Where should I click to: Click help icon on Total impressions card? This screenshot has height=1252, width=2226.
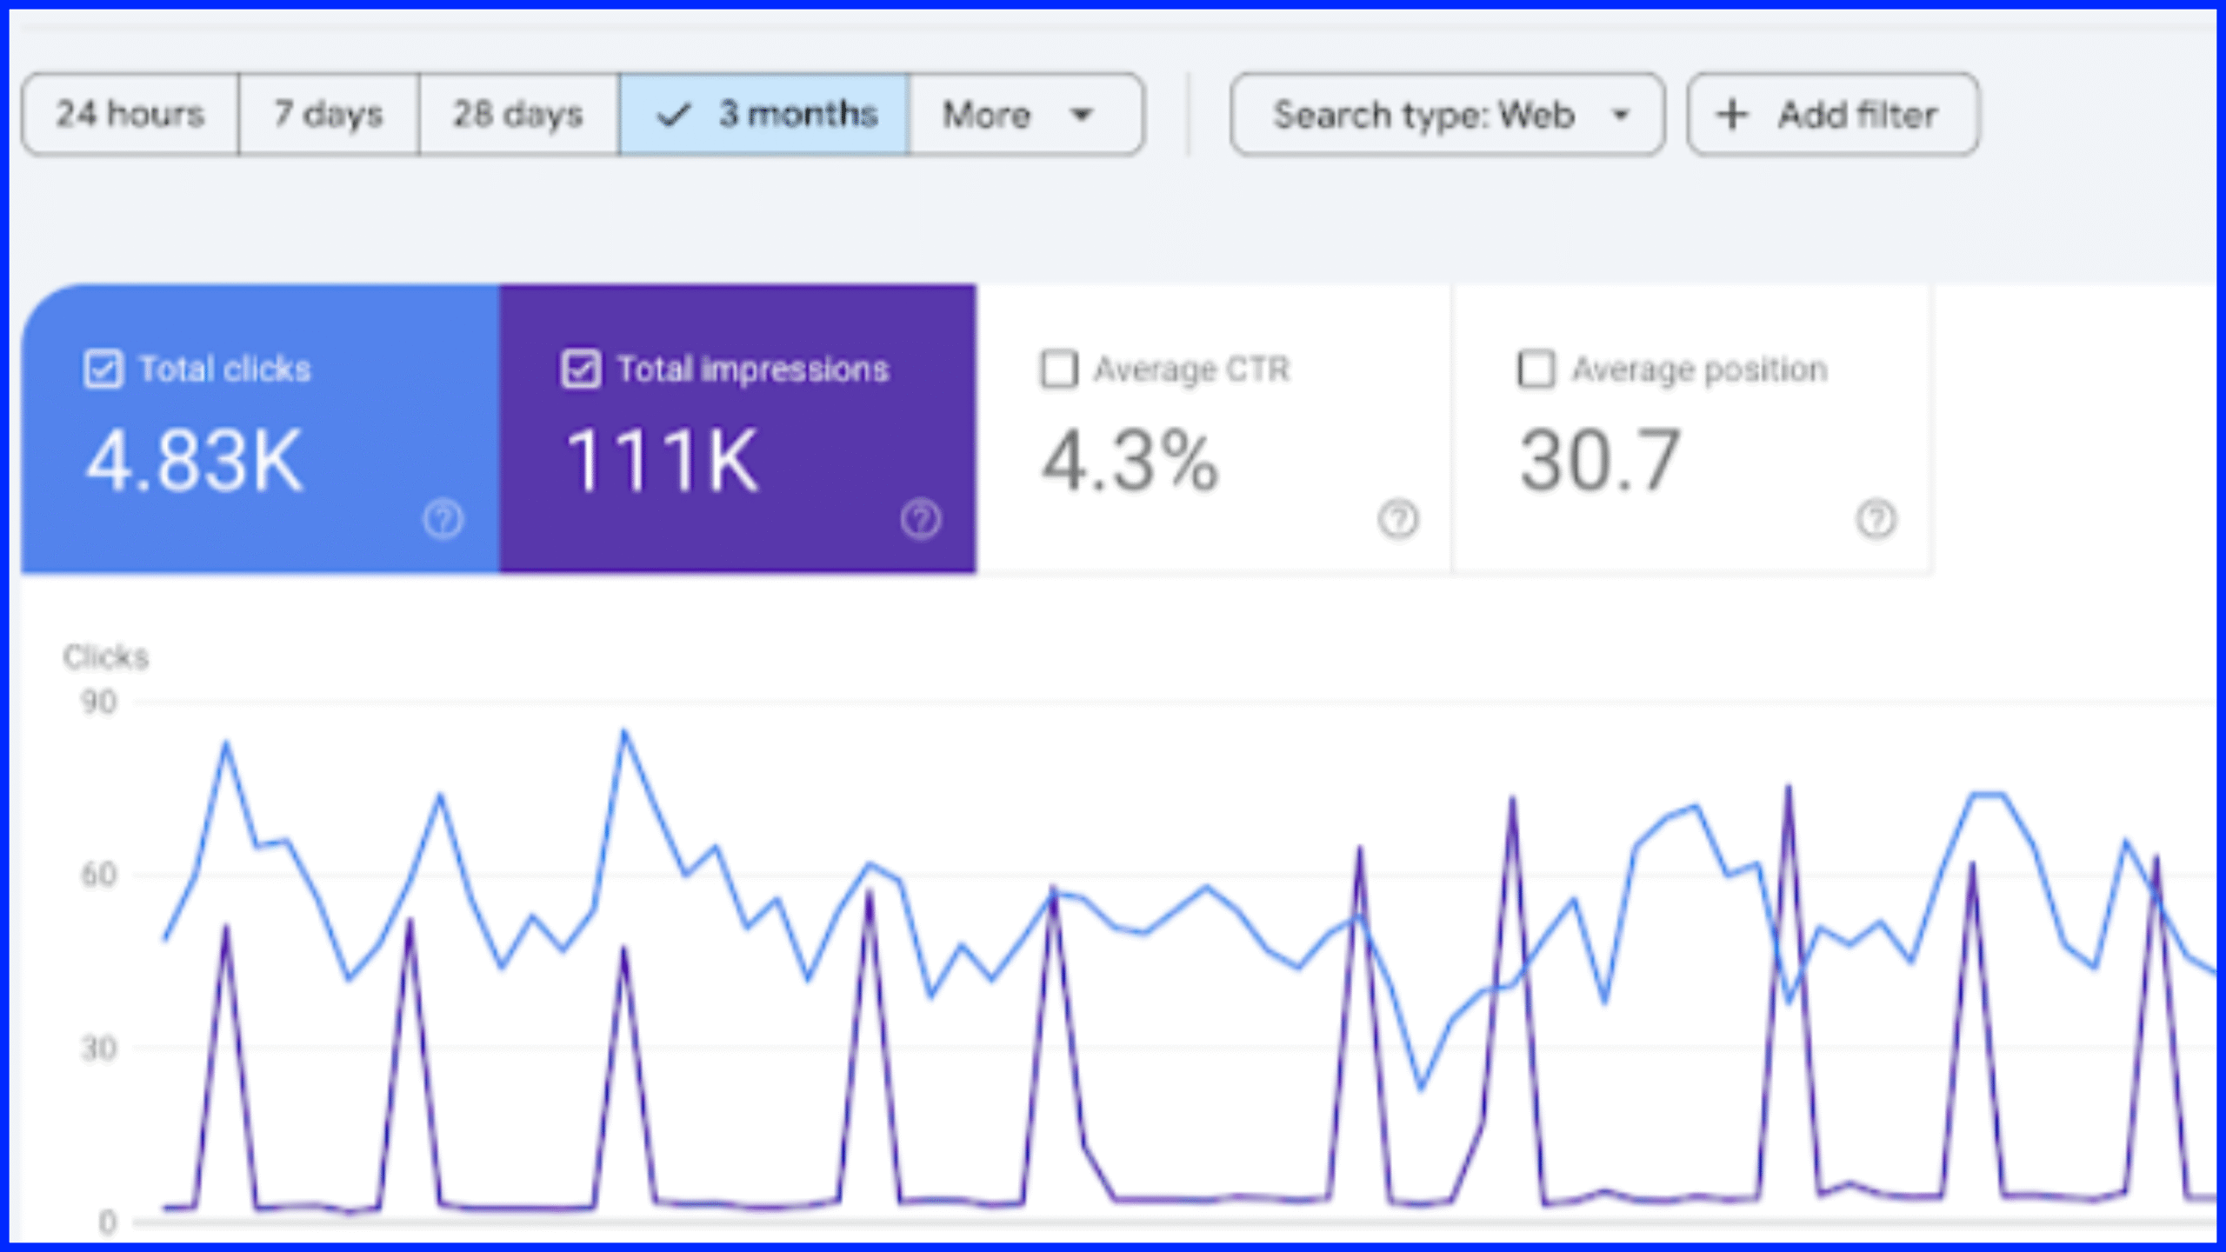tap(921, 519)
